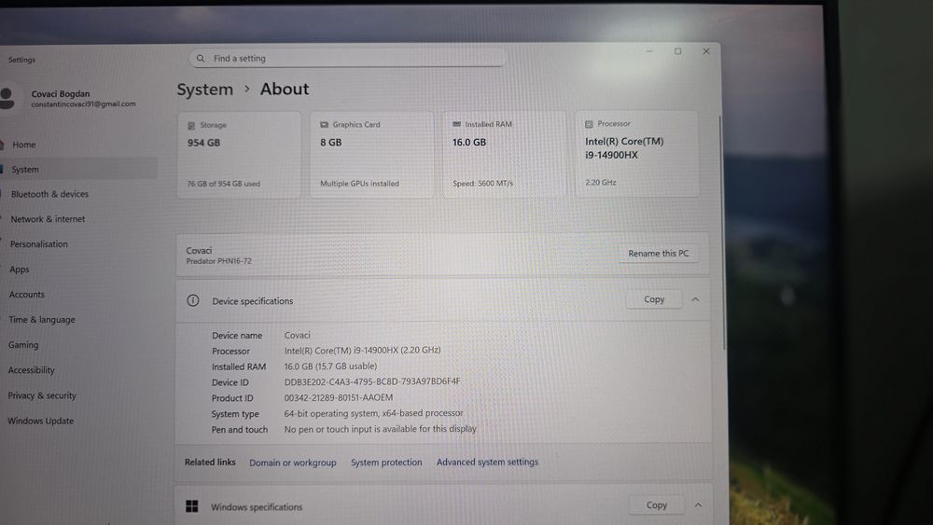Screen dimensions: 933x525
Task: Copy the Windows specifications
Action: pyautogui.click(x=656, y=504)
